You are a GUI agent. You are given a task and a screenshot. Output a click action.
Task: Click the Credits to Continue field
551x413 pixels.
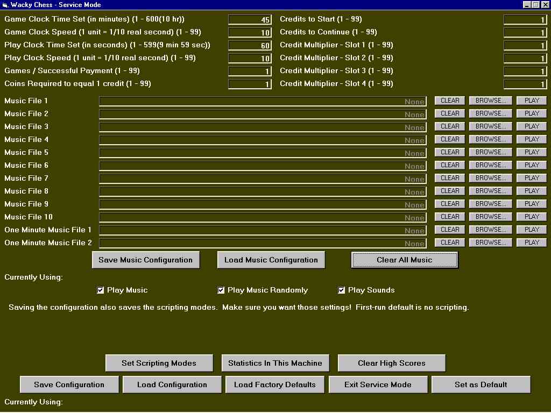[525, 33]
